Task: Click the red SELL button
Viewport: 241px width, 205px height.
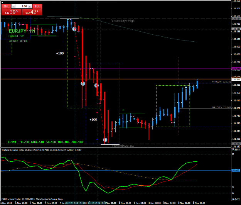Action: [x=6, y=6]
